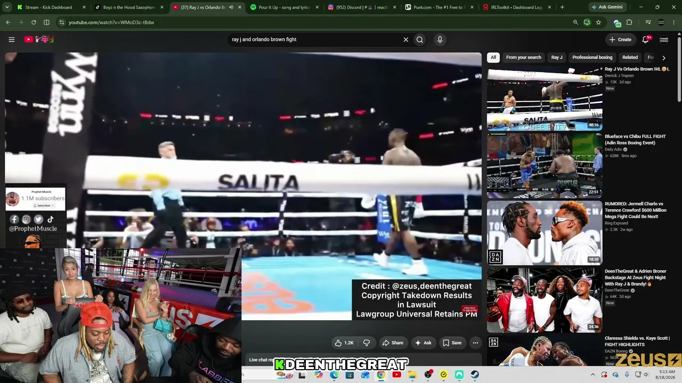Open Microsoft Edge from the taskbar

click(334, 374)
